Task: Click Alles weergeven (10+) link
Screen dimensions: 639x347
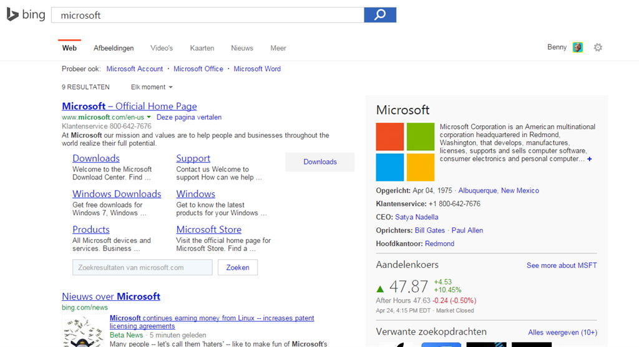Action: coord(562,332)
